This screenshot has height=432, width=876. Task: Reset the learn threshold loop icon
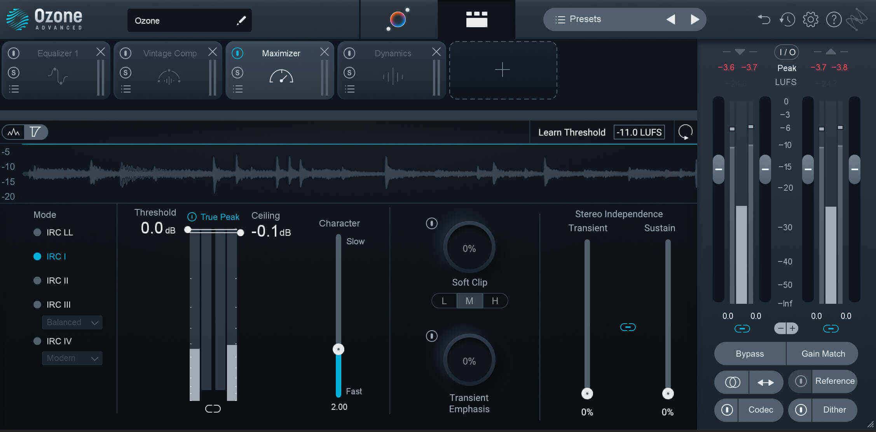685,132
